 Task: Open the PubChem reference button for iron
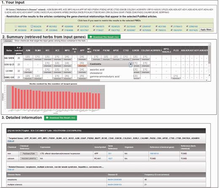click(x=29, y=154)
